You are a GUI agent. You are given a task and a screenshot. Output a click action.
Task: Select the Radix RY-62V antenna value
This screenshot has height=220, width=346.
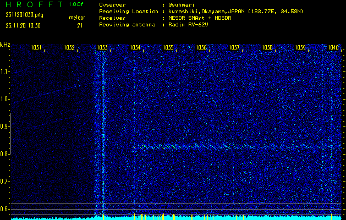click(x=188, y=25)
